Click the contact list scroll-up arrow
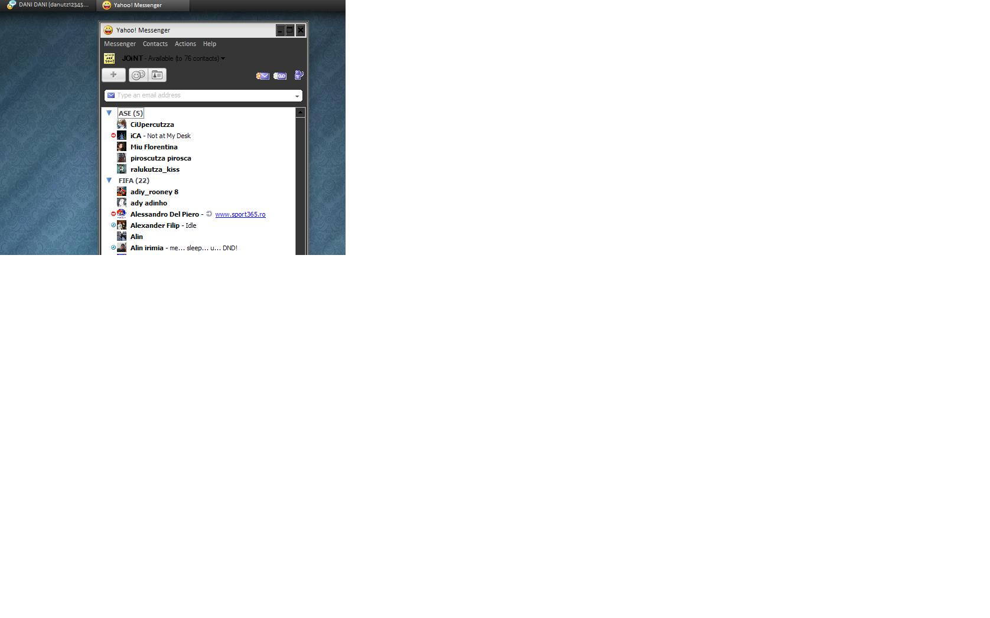 pyautogui.click(x=300, y=112)
